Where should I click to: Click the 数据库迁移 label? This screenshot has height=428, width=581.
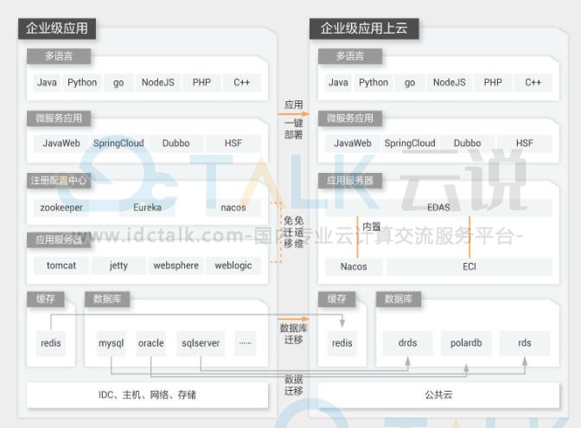coord(293,334)
